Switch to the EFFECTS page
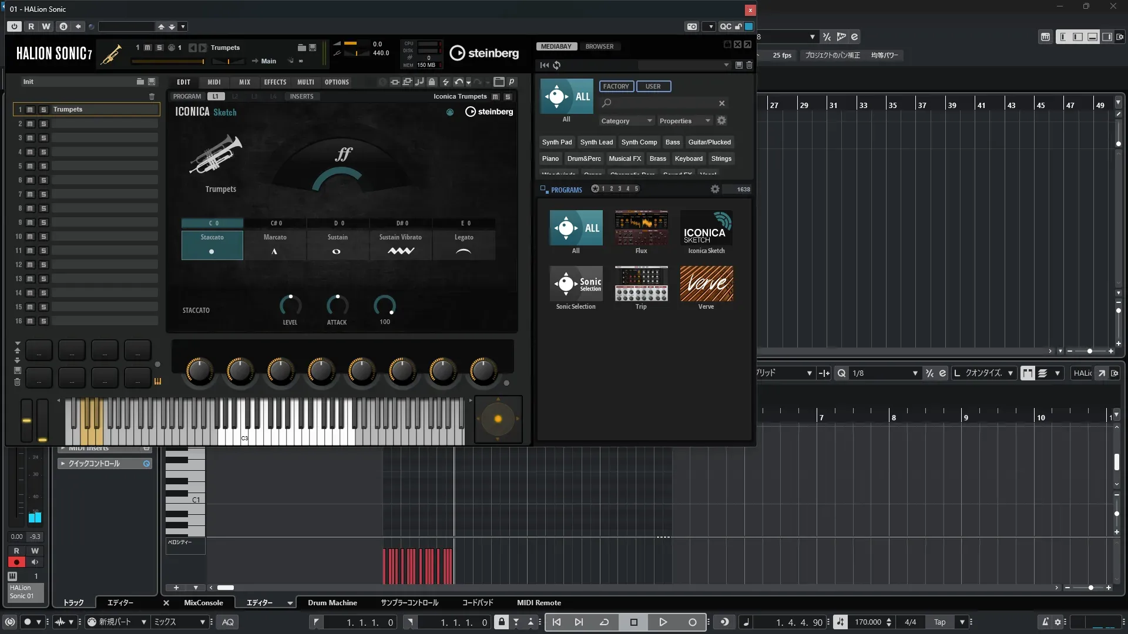The width and height of the screenshot is (1128, 634). pyautogui.click(x=275, y=82)
